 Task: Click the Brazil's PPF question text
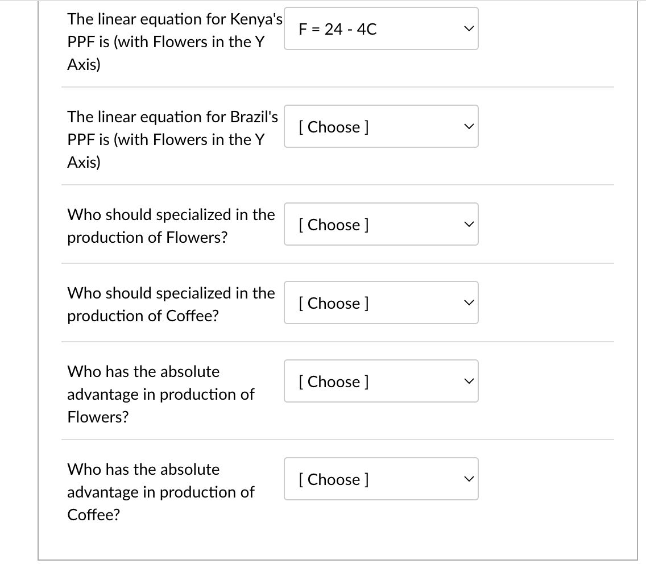(x=171, y=139)
